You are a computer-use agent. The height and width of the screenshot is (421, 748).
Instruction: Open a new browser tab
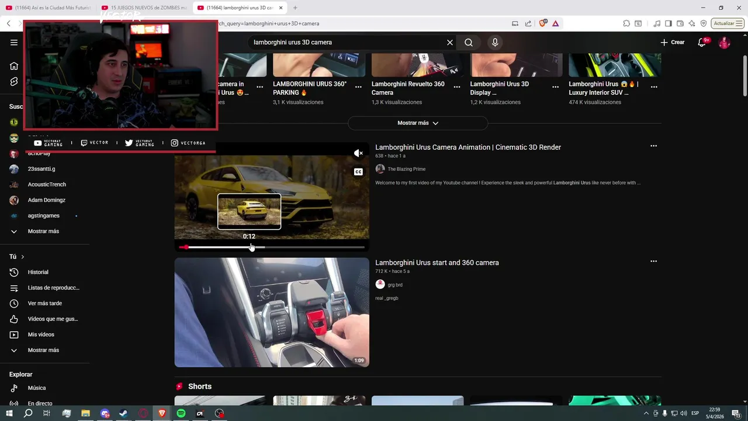(295, 8)
